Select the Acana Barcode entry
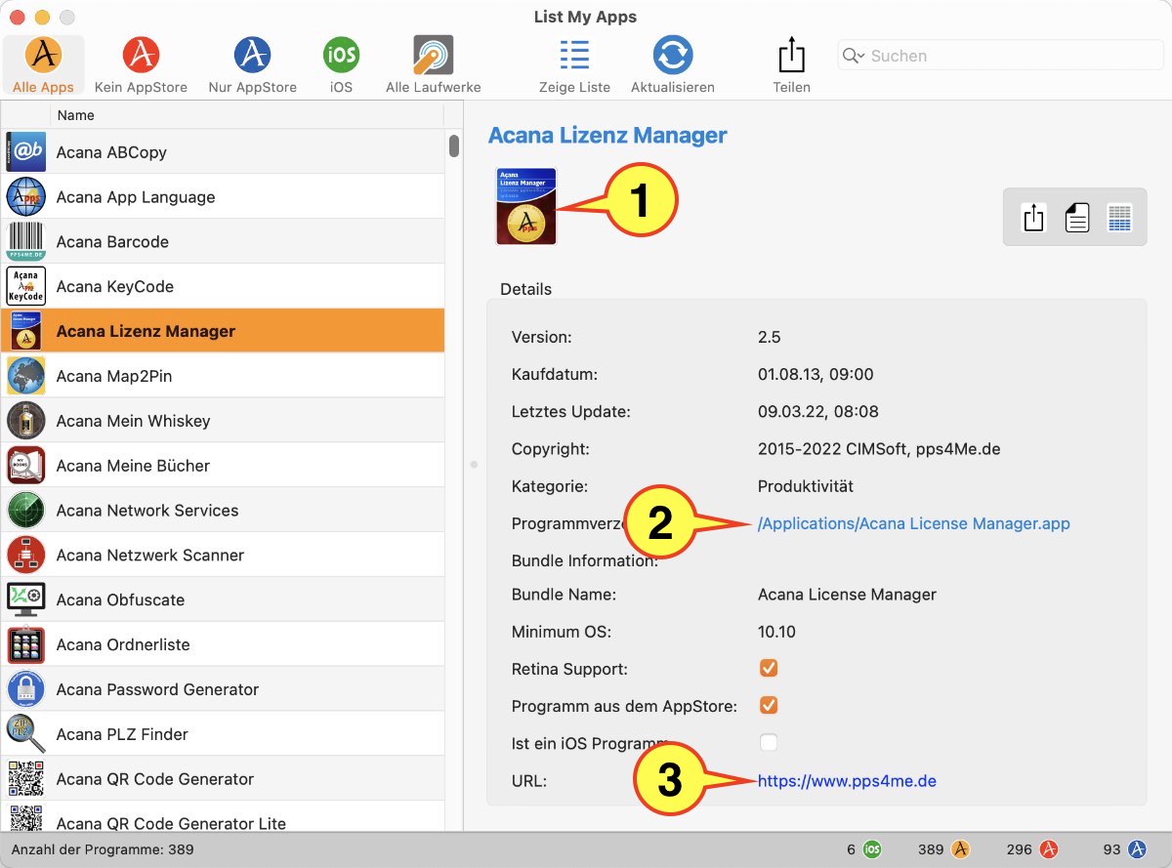The width and height of the screenshot is (1172, 868). pyautogui.click(x=112, y=242)
